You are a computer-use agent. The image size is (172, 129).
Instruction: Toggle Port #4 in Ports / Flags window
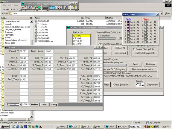pyautogui.click(x=128, y=31)
